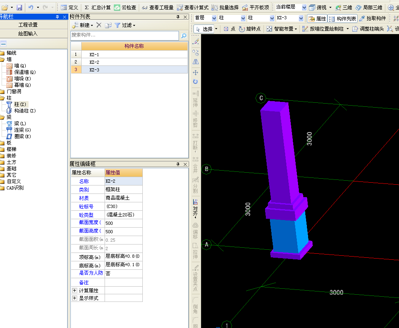Select 圈梁(E) tree item
399x328 pixels.
[x=19, y=136]
